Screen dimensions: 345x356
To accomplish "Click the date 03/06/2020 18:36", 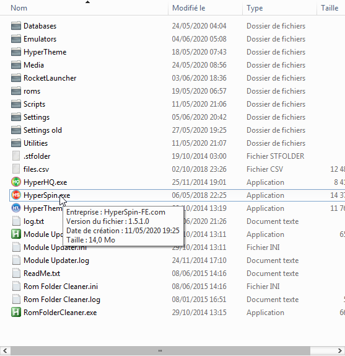I will [199, 78].
